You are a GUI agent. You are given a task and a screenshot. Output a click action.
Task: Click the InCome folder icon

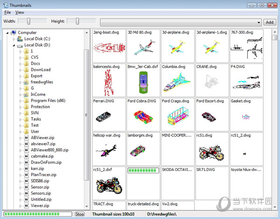(26, 95)
